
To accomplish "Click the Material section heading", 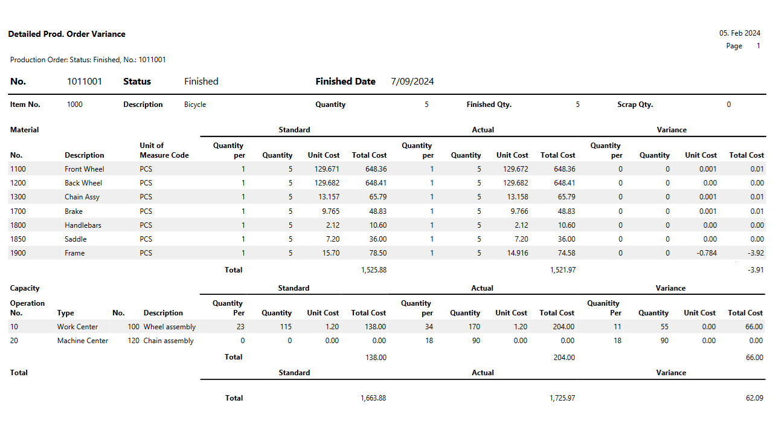I will pyautogui.click(x=25, y=130).
